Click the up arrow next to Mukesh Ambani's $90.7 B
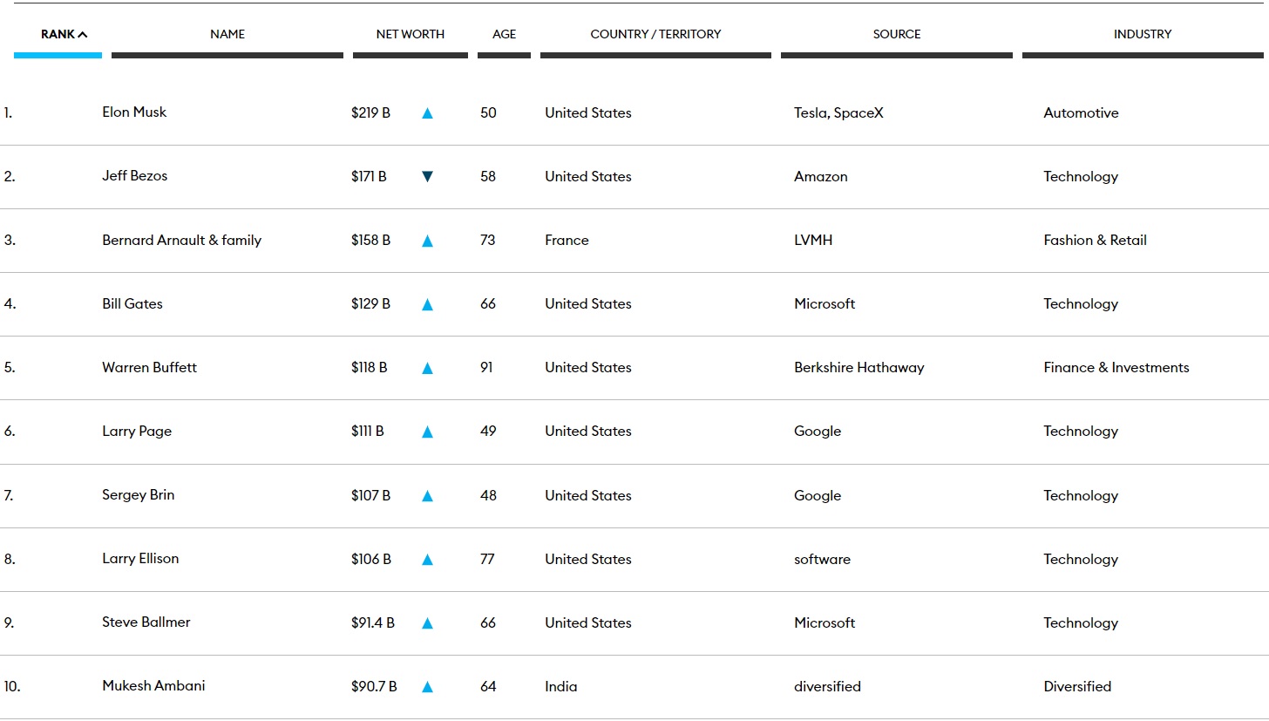Screen dimensions: 1269x721 point(427,687)
